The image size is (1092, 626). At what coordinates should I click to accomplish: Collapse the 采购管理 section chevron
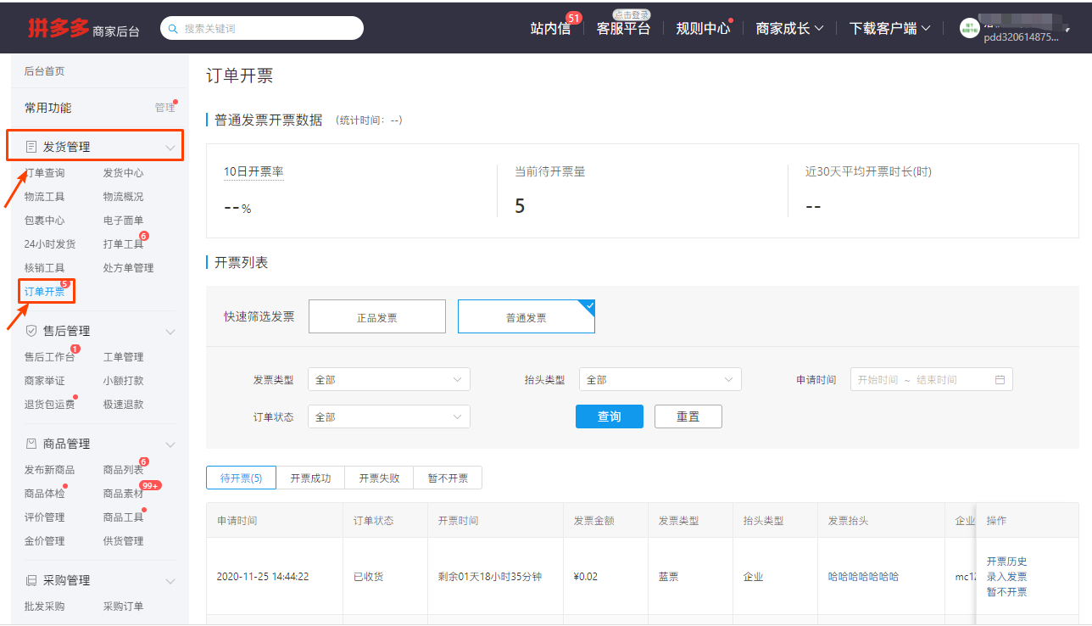point(170,581)
